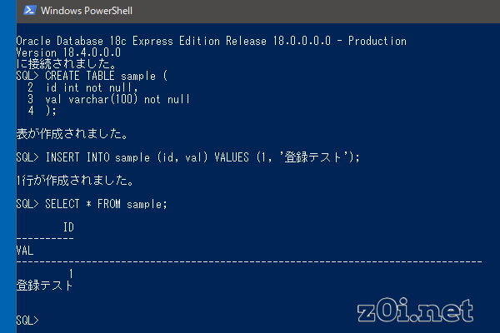Click the 登録テスト result row at bottom
The image size is (500, 333).
[x=45, y=285]
